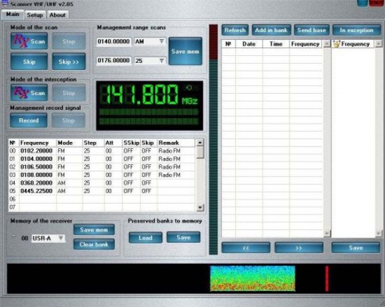The image size is (385, 307).
Task: Click the Clear bank button
Action: [94, 244]
